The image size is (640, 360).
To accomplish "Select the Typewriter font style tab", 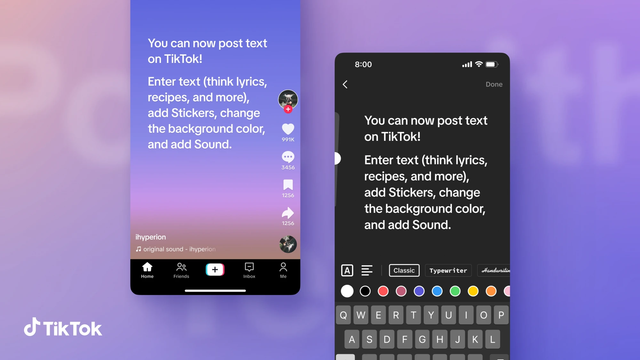I will click(x=448, y=270).
